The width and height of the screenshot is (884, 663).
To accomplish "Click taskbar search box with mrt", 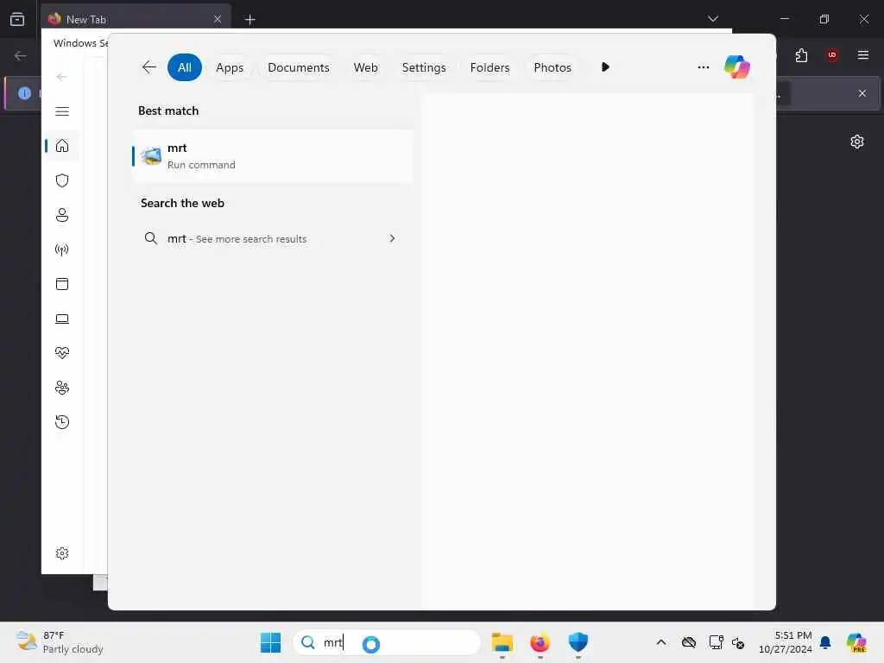I will click(x=386, y=642).
